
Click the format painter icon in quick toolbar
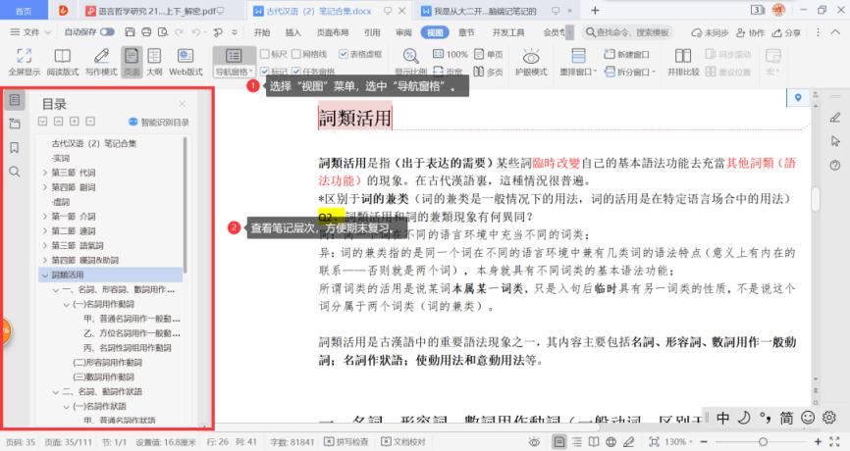(x=218, y=32)
